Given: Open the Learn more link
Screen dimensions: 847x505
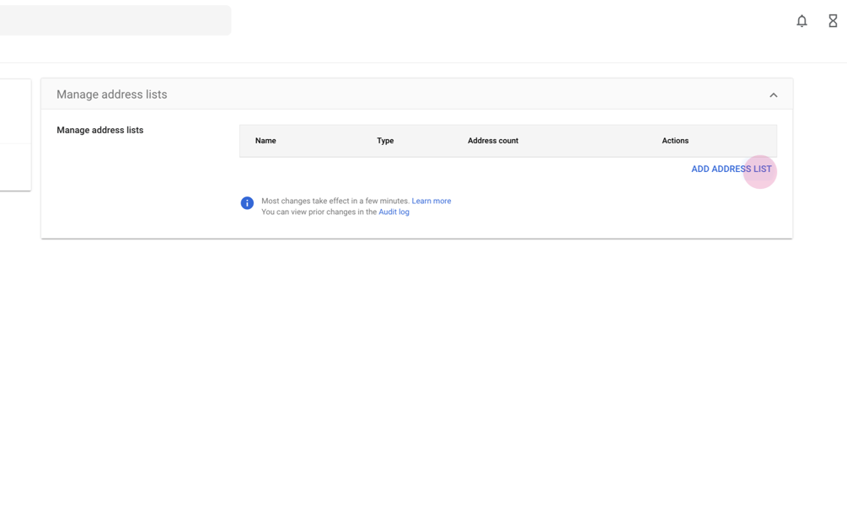Looking at the screenshot, I should click(432, 201).
